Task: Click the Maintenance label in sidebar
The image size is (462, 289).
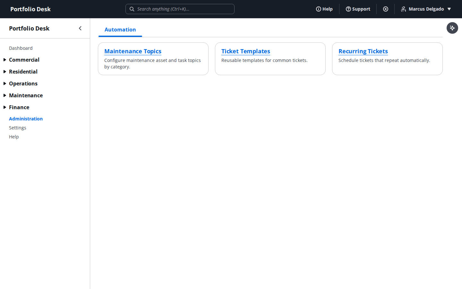Action: (26, 95)
